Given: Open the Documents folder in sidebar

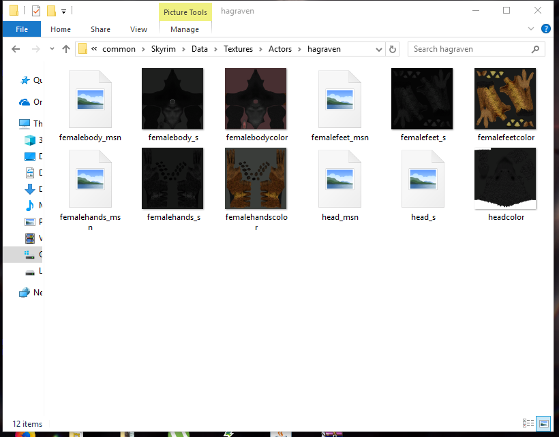Looking at the screenshot, I should coord(33,173).
